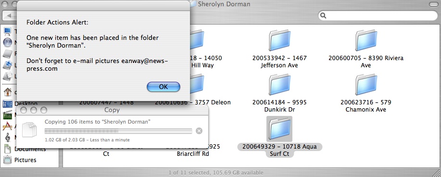
Task: Click the Sherolyn Dorman window title
Action: [224, 4]
